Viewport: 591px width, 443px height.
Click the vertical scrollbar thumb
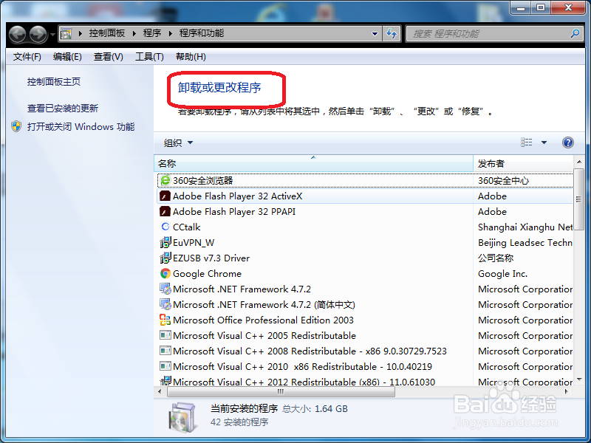click(x=578, y=198)
